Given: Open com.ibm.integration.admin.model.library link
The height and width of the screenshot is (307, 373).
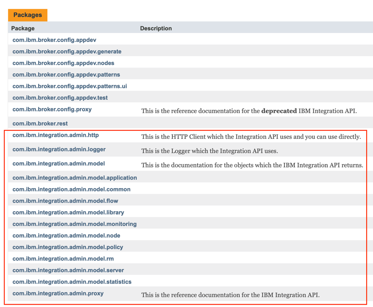Looking at the screenshot, I should (68, 212).
